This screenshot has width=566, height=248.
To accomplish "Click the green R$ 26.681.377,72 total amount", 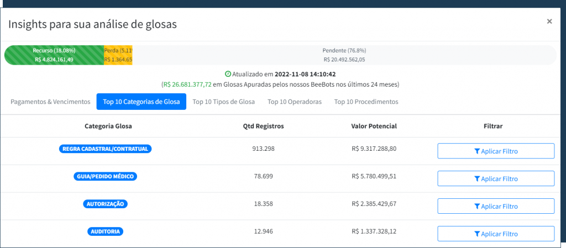I will 187,85.
